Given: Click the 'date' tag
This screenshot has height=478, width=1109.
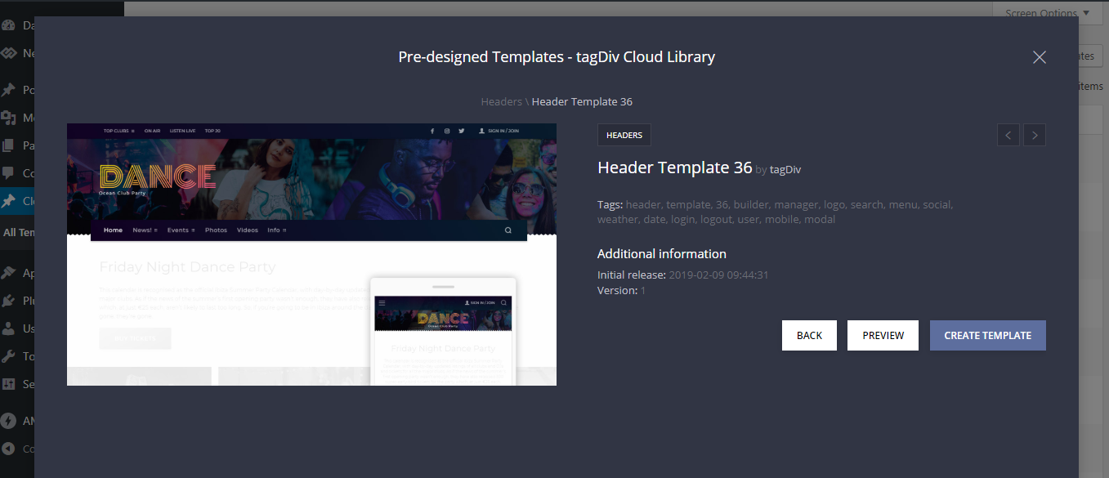Looking at the screenshot, I should coord(655,219).
